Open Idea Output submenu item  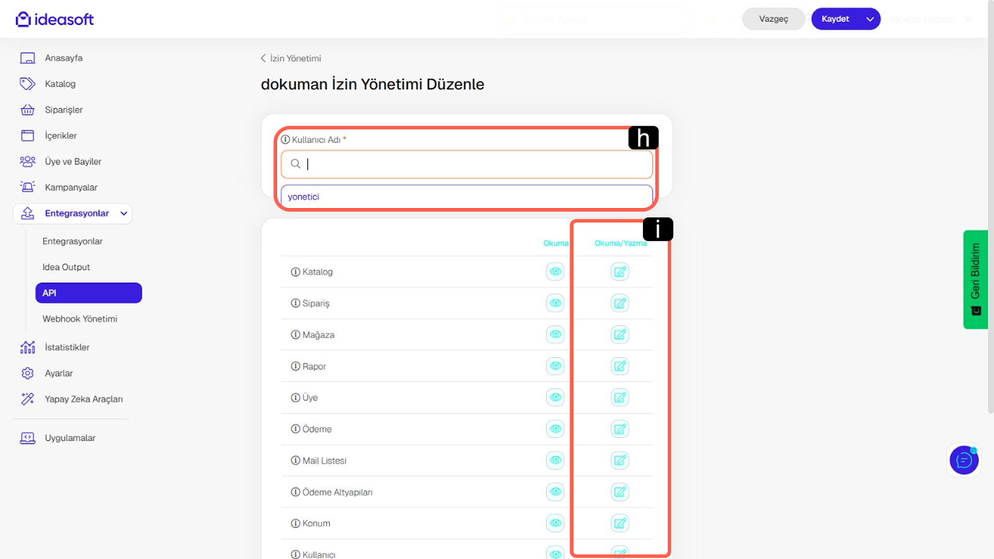(x=66, y=267)
